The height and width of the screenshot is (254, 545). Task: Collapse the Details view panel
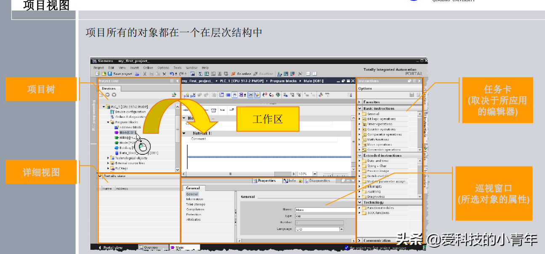point(100,176)
